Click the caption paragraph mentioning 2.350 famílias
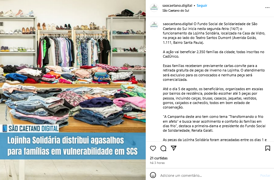The width and height of the screenshot is (274, 180). (x=213, y=54)
